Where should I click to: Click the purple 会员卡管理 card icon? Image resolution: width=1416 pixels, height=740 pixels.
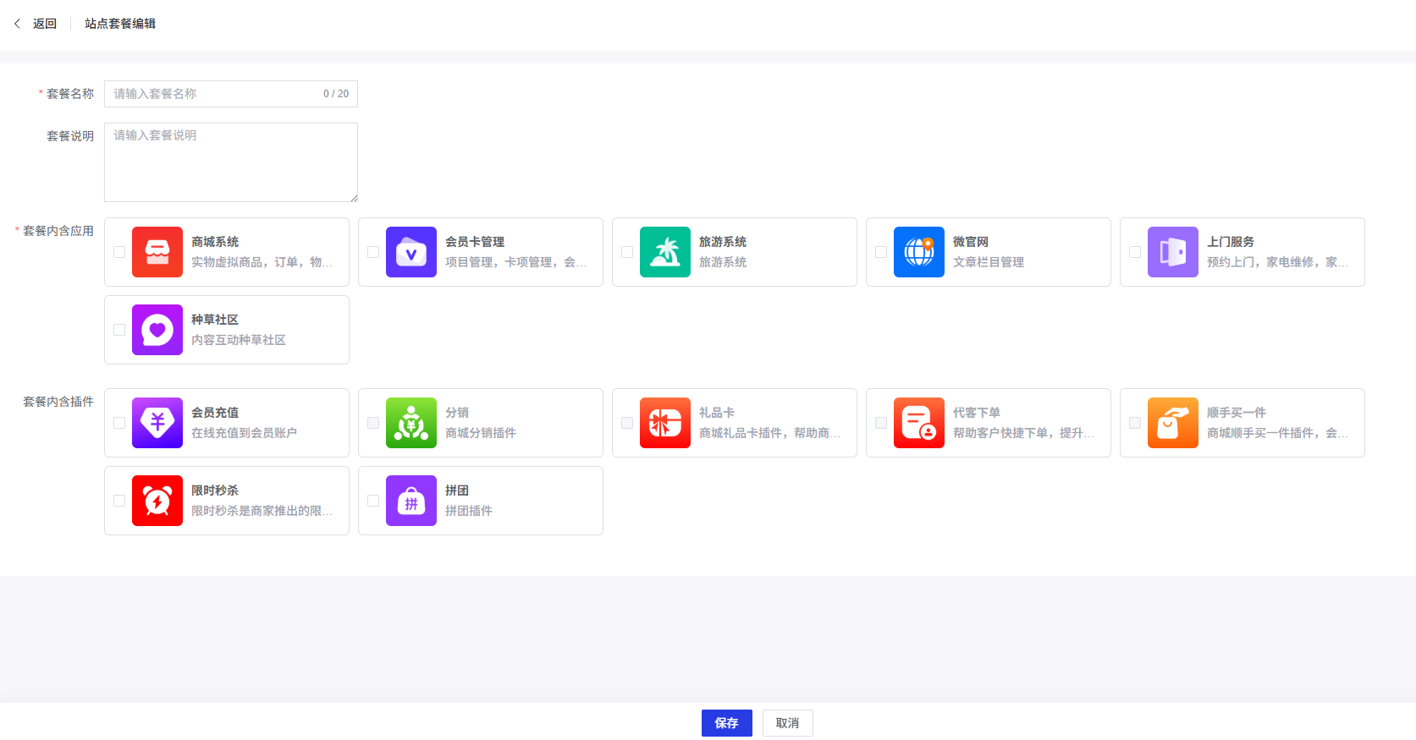(x=411, y=252)
